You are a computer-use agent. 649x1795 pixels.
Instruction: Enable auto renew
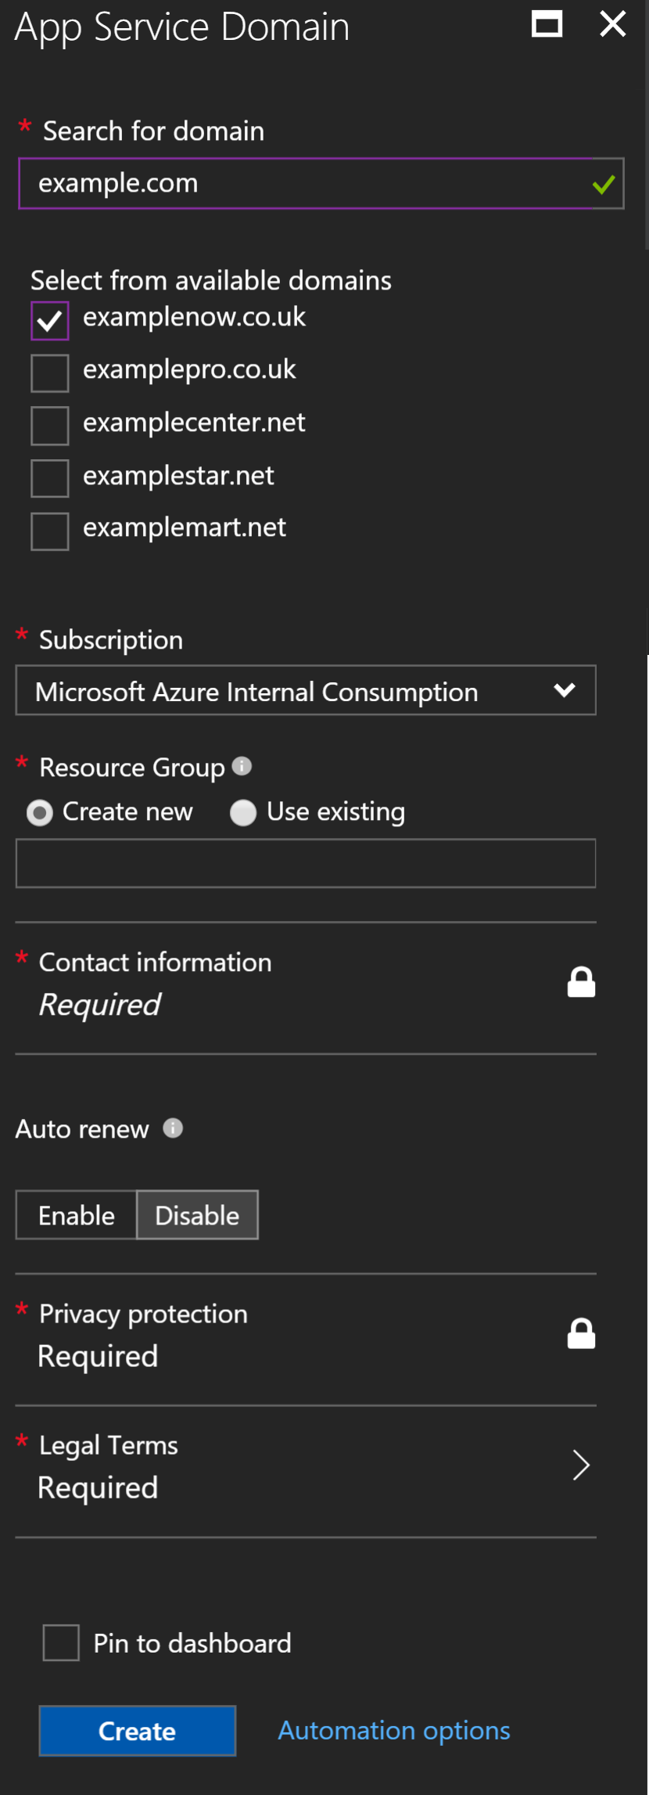tap(77, 1215)
